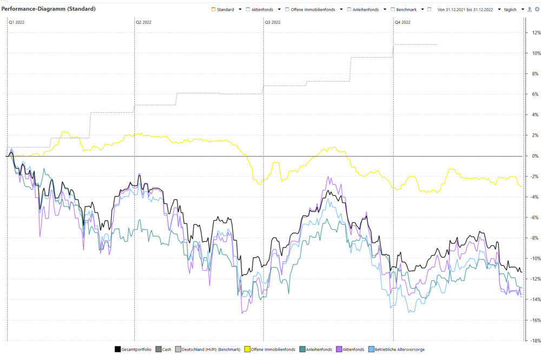The image size is (541, 355).
Task: Open the Offene Immobilienfonds dropdown arrow
Action: tap(341, 10)
